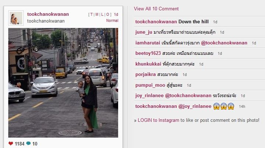Open iamharutai commenter profile
Screen dimensions: 265x148
[148, 43]
